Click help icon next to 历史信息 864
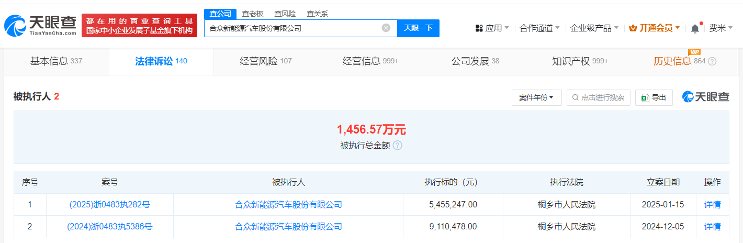743x243 pixels. tap(712, 61)
